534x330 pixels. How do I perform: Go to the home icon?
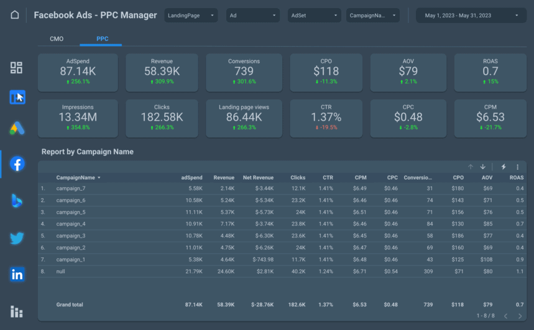(15, 15)
